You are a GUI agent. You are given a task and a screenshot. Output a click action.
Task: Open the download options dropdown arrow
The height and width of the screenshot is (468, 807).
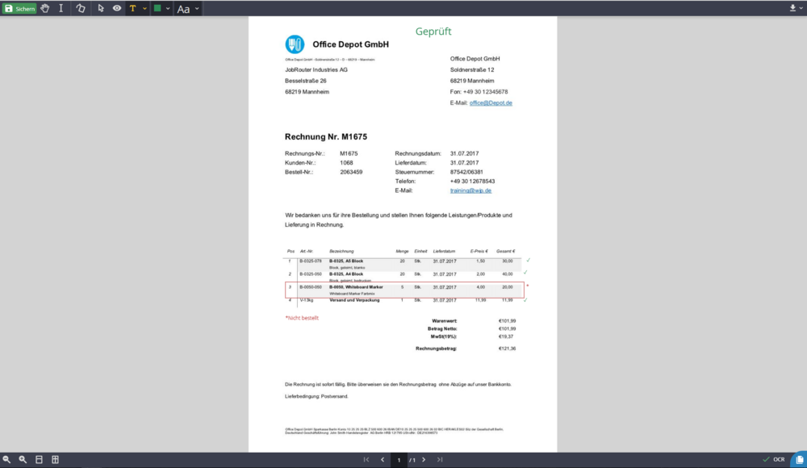(801, 8)
